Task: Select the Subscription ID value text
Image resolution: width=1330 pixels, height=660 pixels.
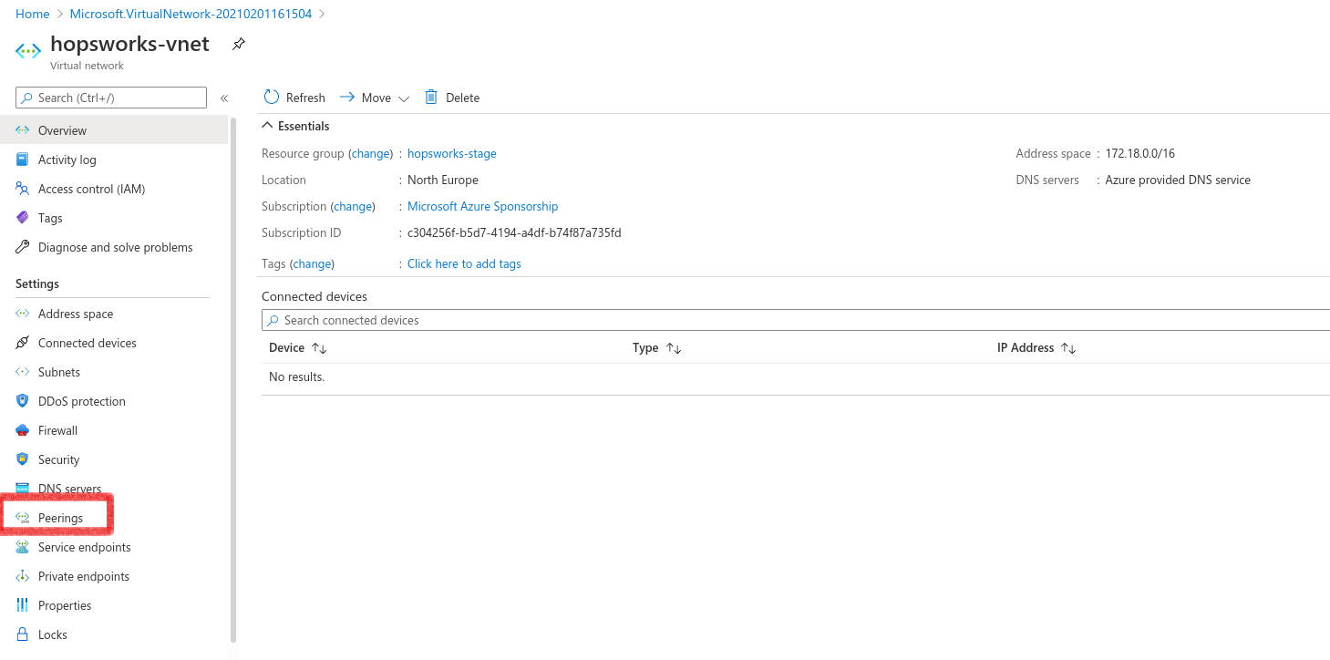Action: [514, 233]
